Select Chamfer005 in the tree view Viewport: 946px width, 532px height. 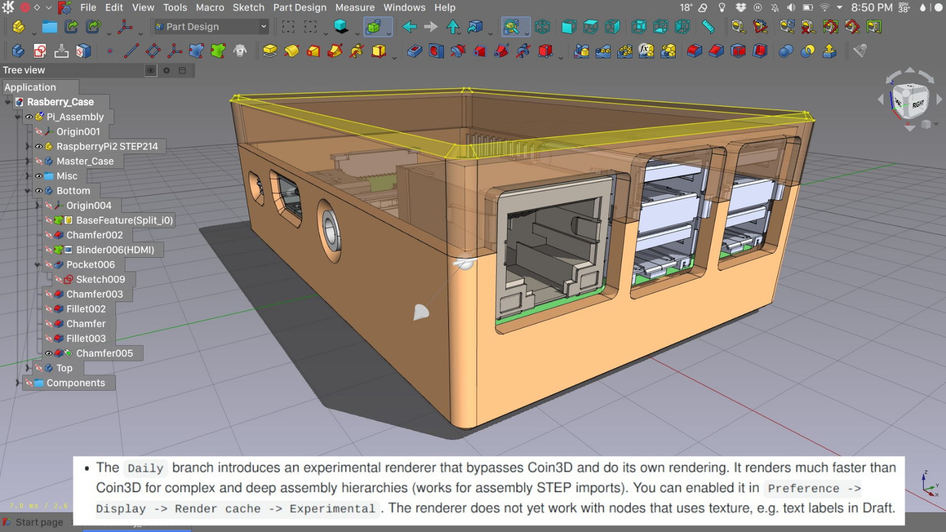(104, 354)
